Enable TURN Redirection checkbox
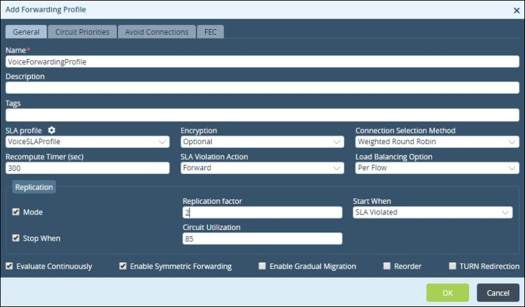525x307 pixels. coord(452,266)
